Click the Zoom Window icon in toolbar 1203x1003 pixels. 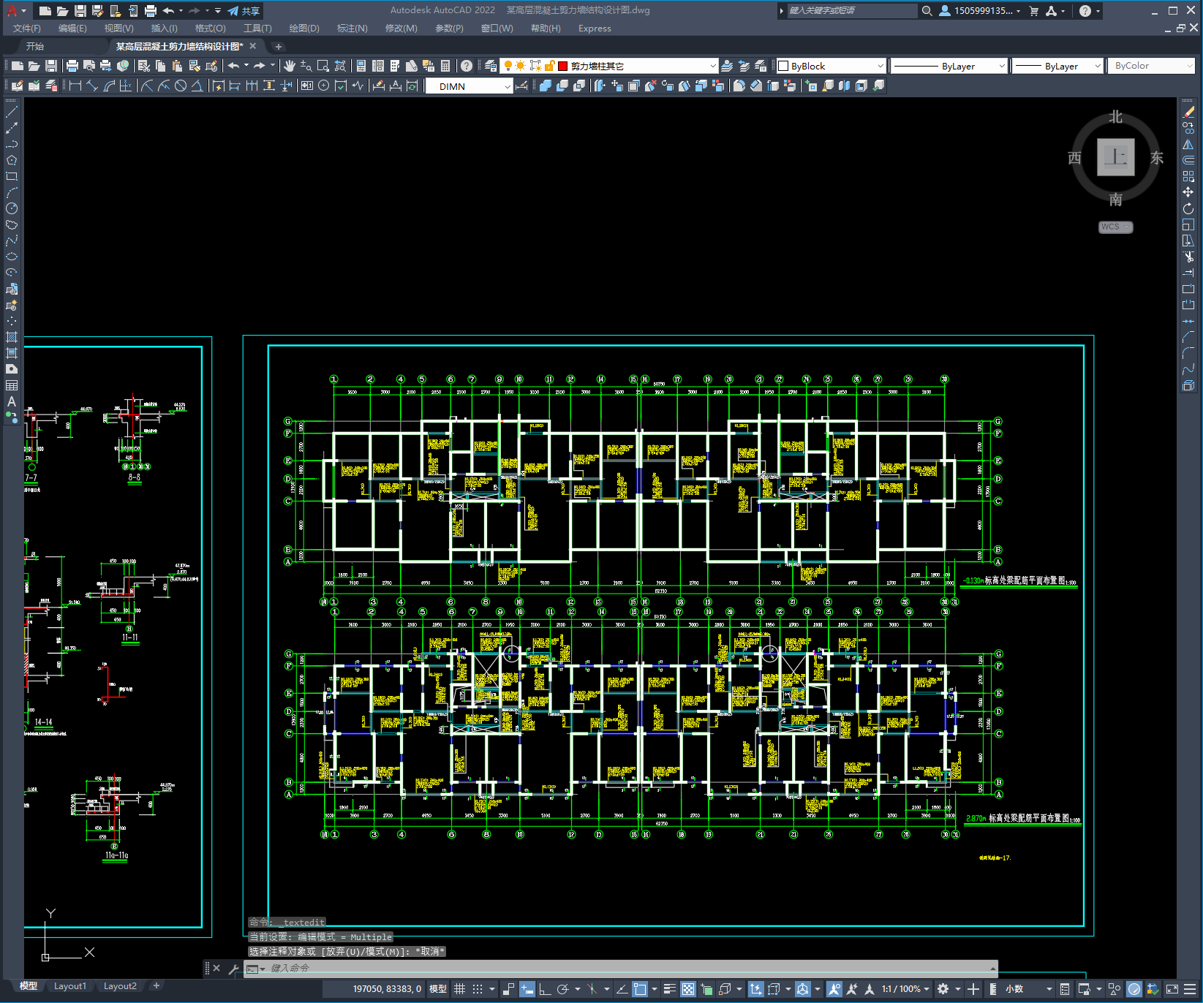tap(323, 66)
